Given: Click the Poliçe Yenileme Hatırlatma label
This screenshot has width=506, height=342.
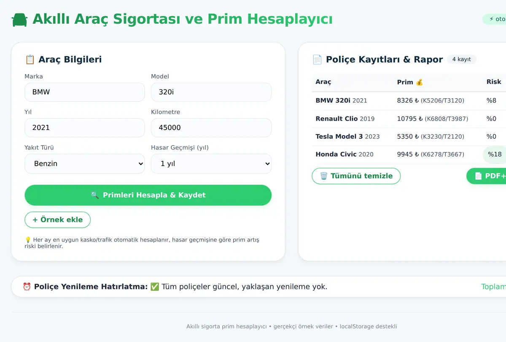Looking at the screenshot, I should coord(91,287).
